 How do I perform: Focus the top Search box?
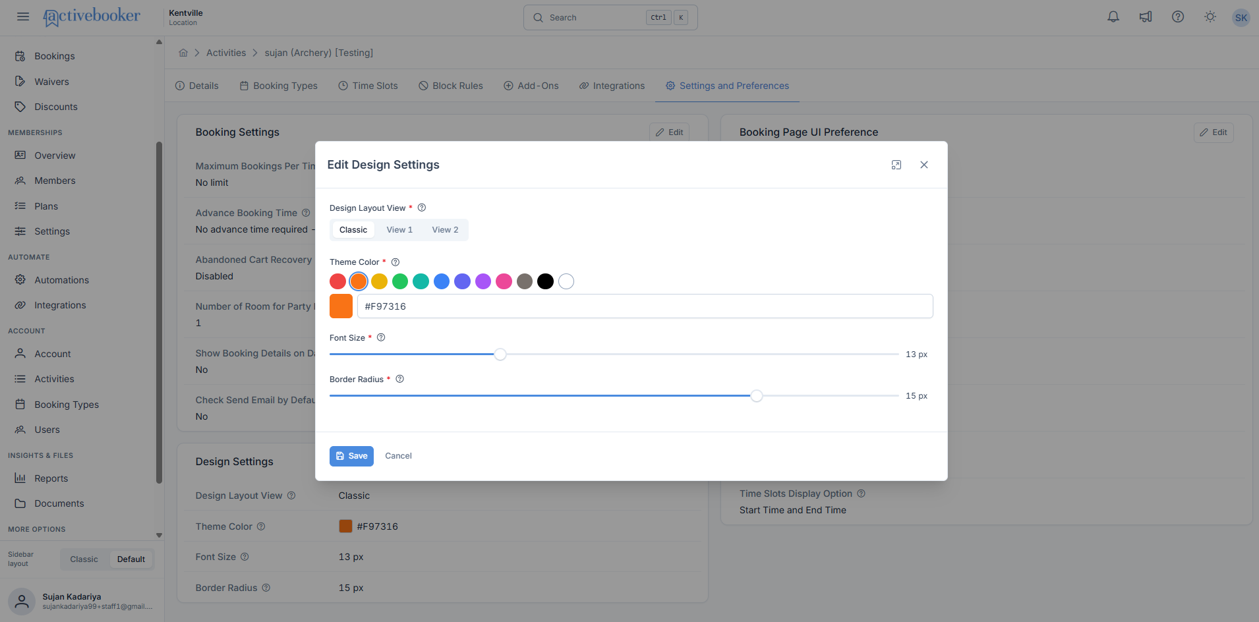tap(610, 18)
